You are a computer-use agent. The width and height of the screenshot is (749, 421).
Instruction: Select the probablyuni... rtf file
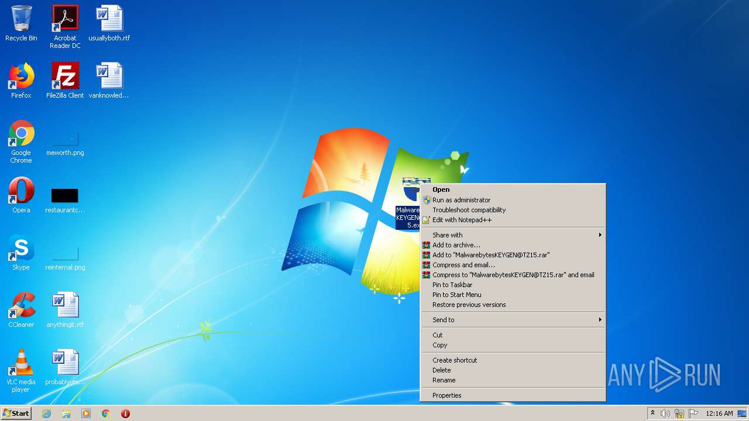coord(65,367)
